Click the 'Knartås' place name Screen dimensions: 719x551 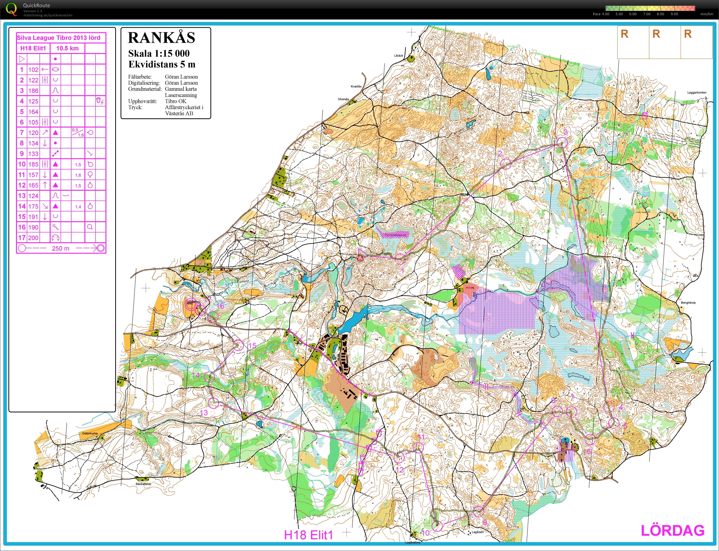tap(356, 86)
